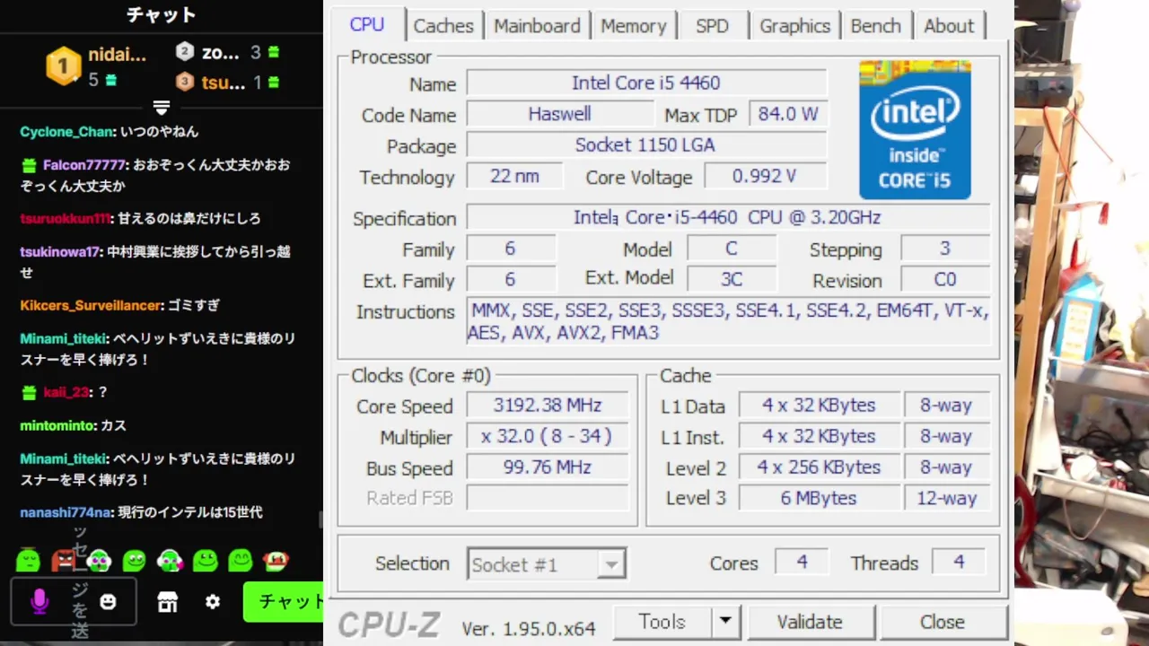
Task: Pick the angry red face emote
Action: (x=64, y=561)
